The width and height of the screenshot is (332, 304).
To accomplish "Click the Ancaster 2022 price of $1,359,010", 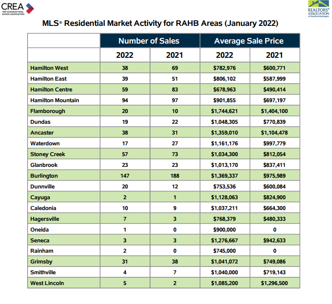I will [x=225, y=133].
